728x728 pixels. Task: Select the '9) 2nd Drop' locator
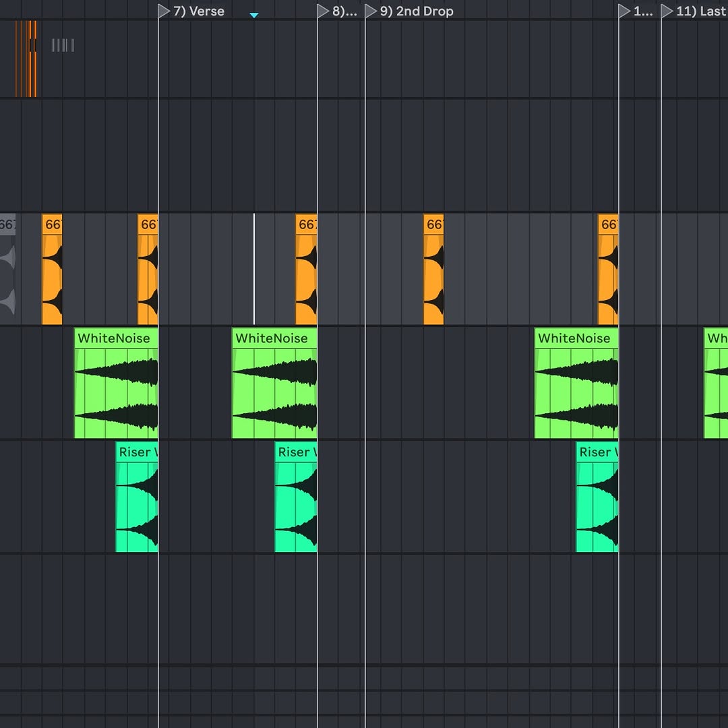(410, 11)
